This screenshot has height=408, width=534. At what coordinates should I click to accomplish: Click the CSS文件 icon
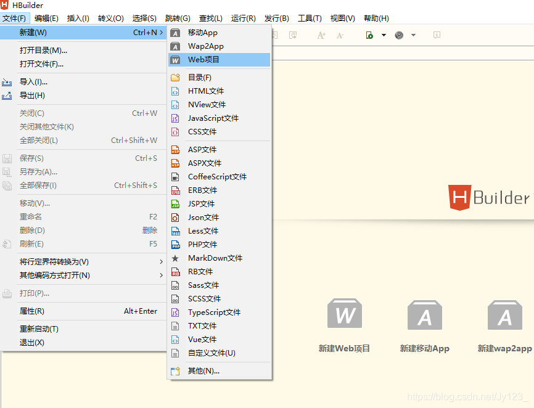(175, 132)
